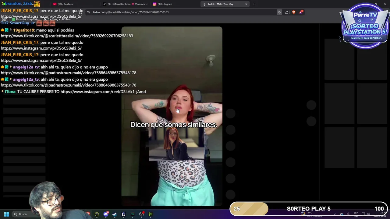Switch to the (9) Instagram tab

point(175,4)
